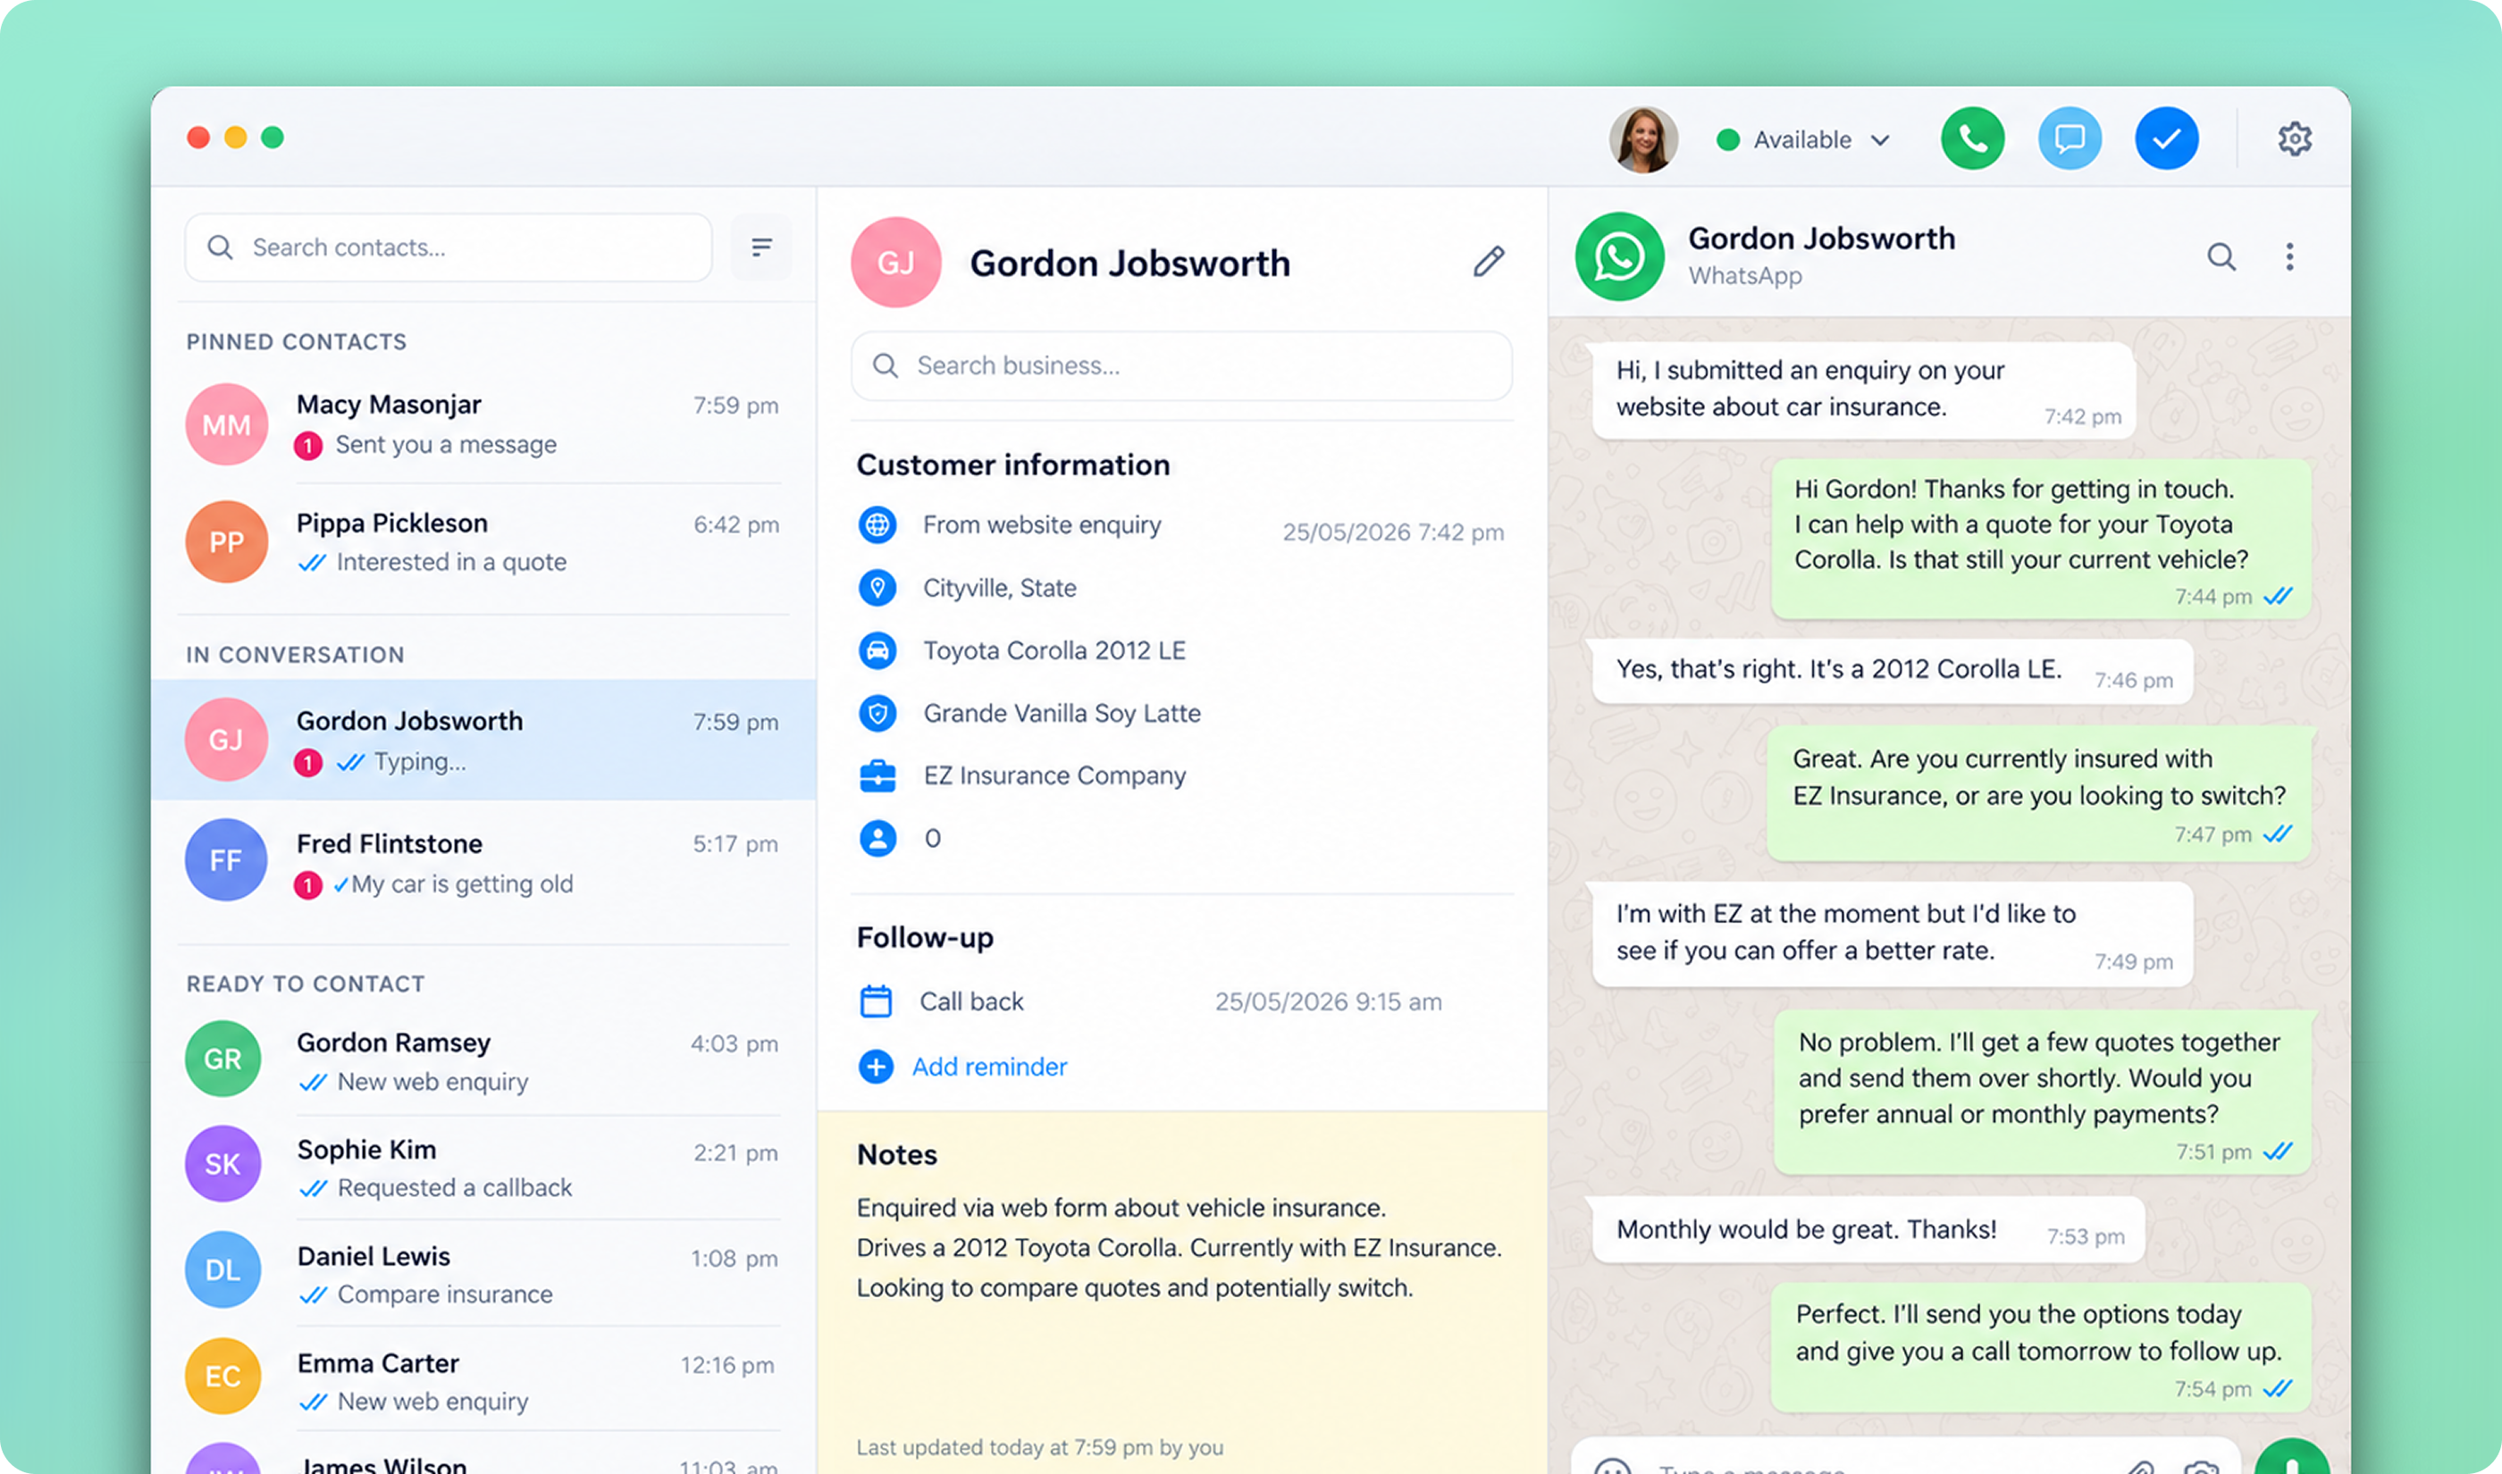Click the blue checkmark complete button
Screen dimensions: 2502x1474
point(2166,139)
